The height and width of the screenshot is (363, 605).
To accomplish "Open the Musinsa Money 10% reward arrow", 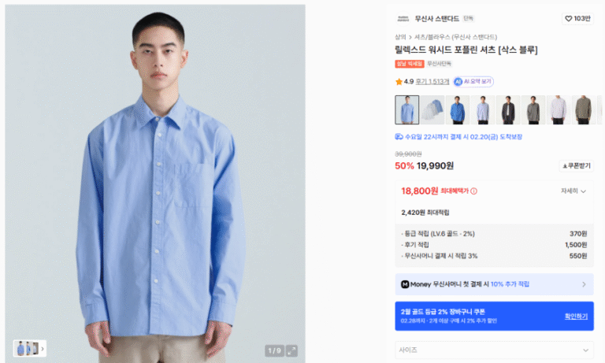I will [584, 284].
